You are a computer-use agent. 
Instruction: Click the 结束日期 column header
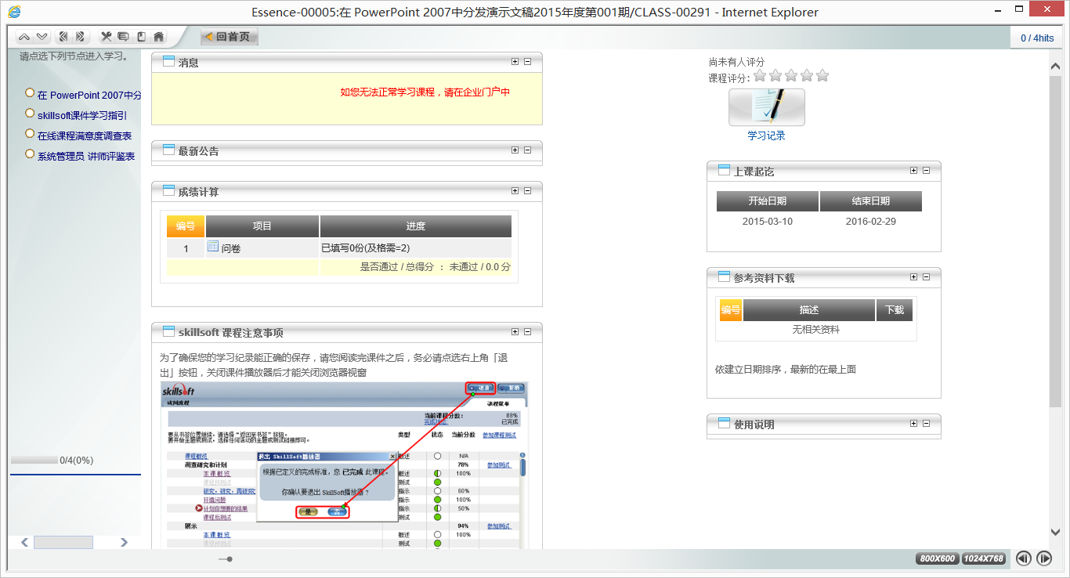click(x=871, y=201)
